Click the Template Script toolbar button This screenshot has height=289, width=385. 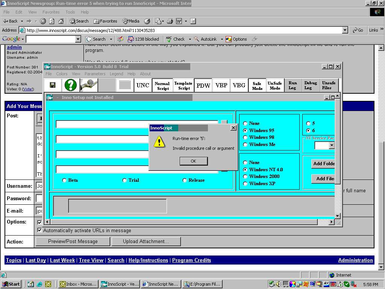coord(183,85)
